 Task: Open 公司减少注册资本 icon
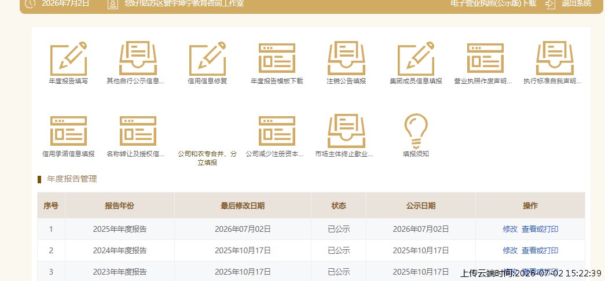pos(277,131)
